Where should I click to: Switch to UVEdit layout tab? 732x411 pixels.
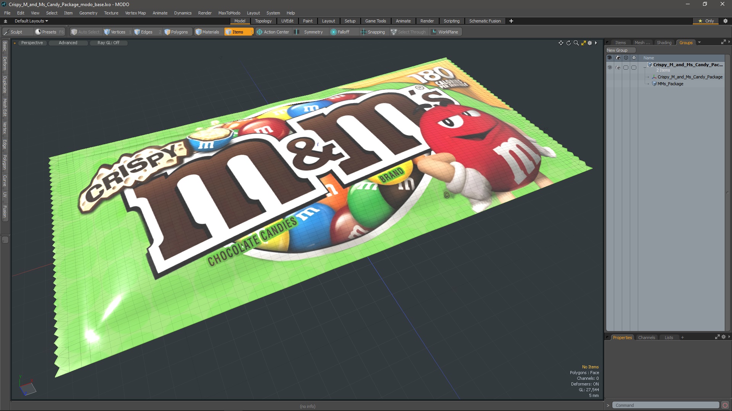pos(287,21)
